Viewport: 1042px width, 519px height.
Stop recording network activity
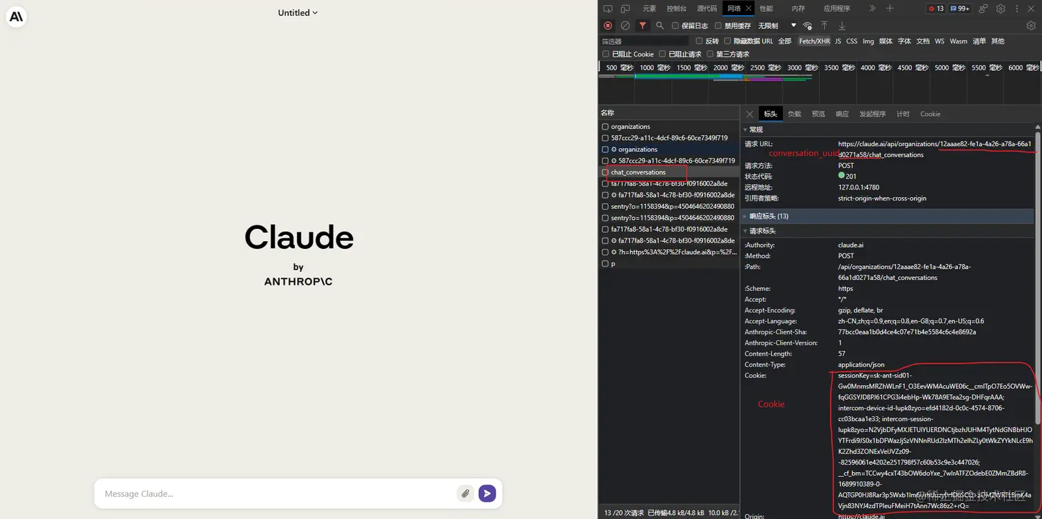[x=607, y=26]
